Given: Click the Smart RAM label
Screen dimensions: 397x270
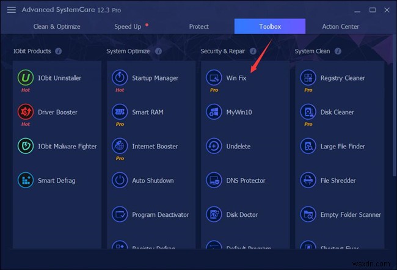Looking at the screenshot, I should [148, 112].
